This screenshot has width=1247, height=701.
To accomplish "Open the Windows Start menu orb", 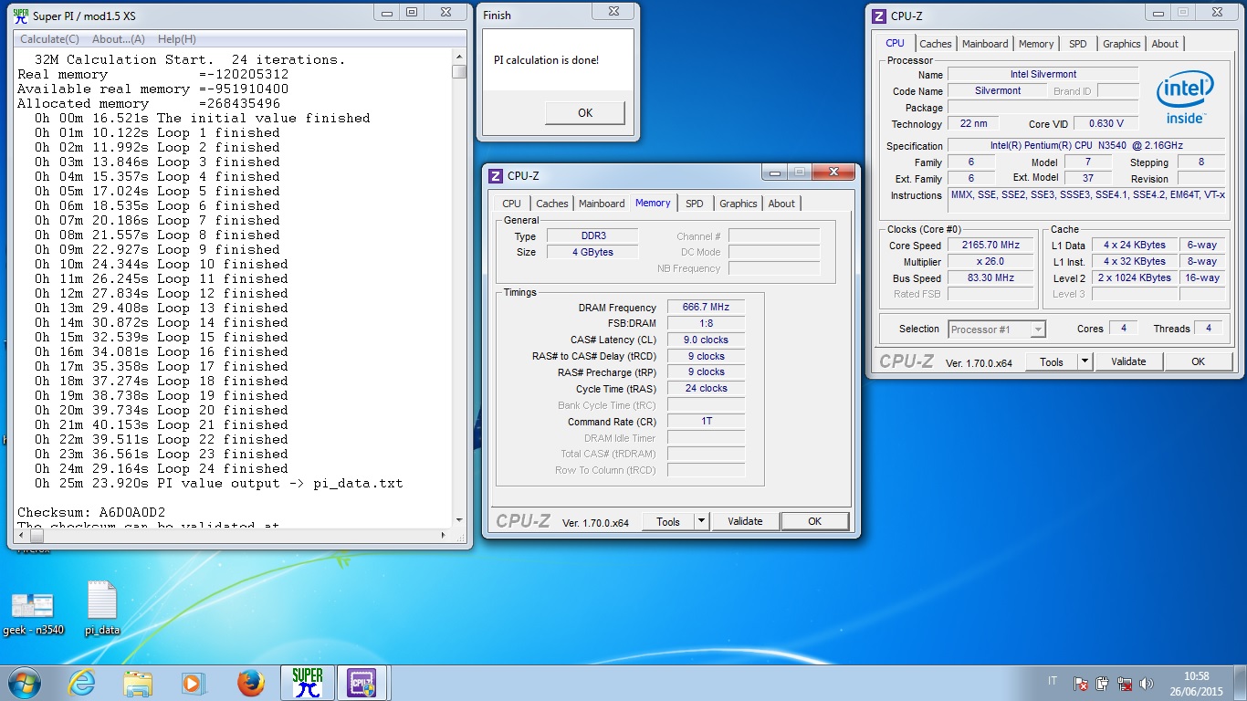I will [24, 683].
